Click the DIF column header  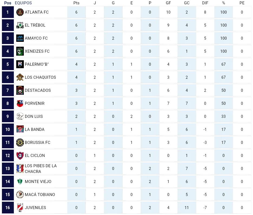[x=205, y=3]
